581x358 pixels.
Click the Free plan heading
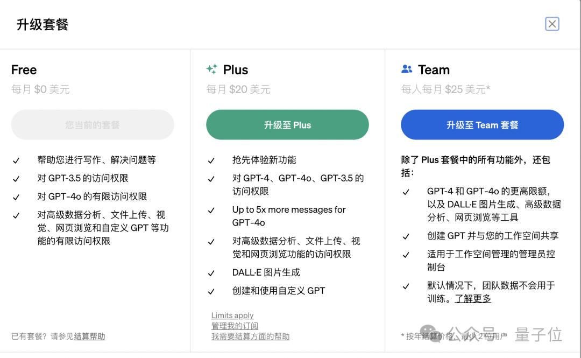[x=24, y=70]
